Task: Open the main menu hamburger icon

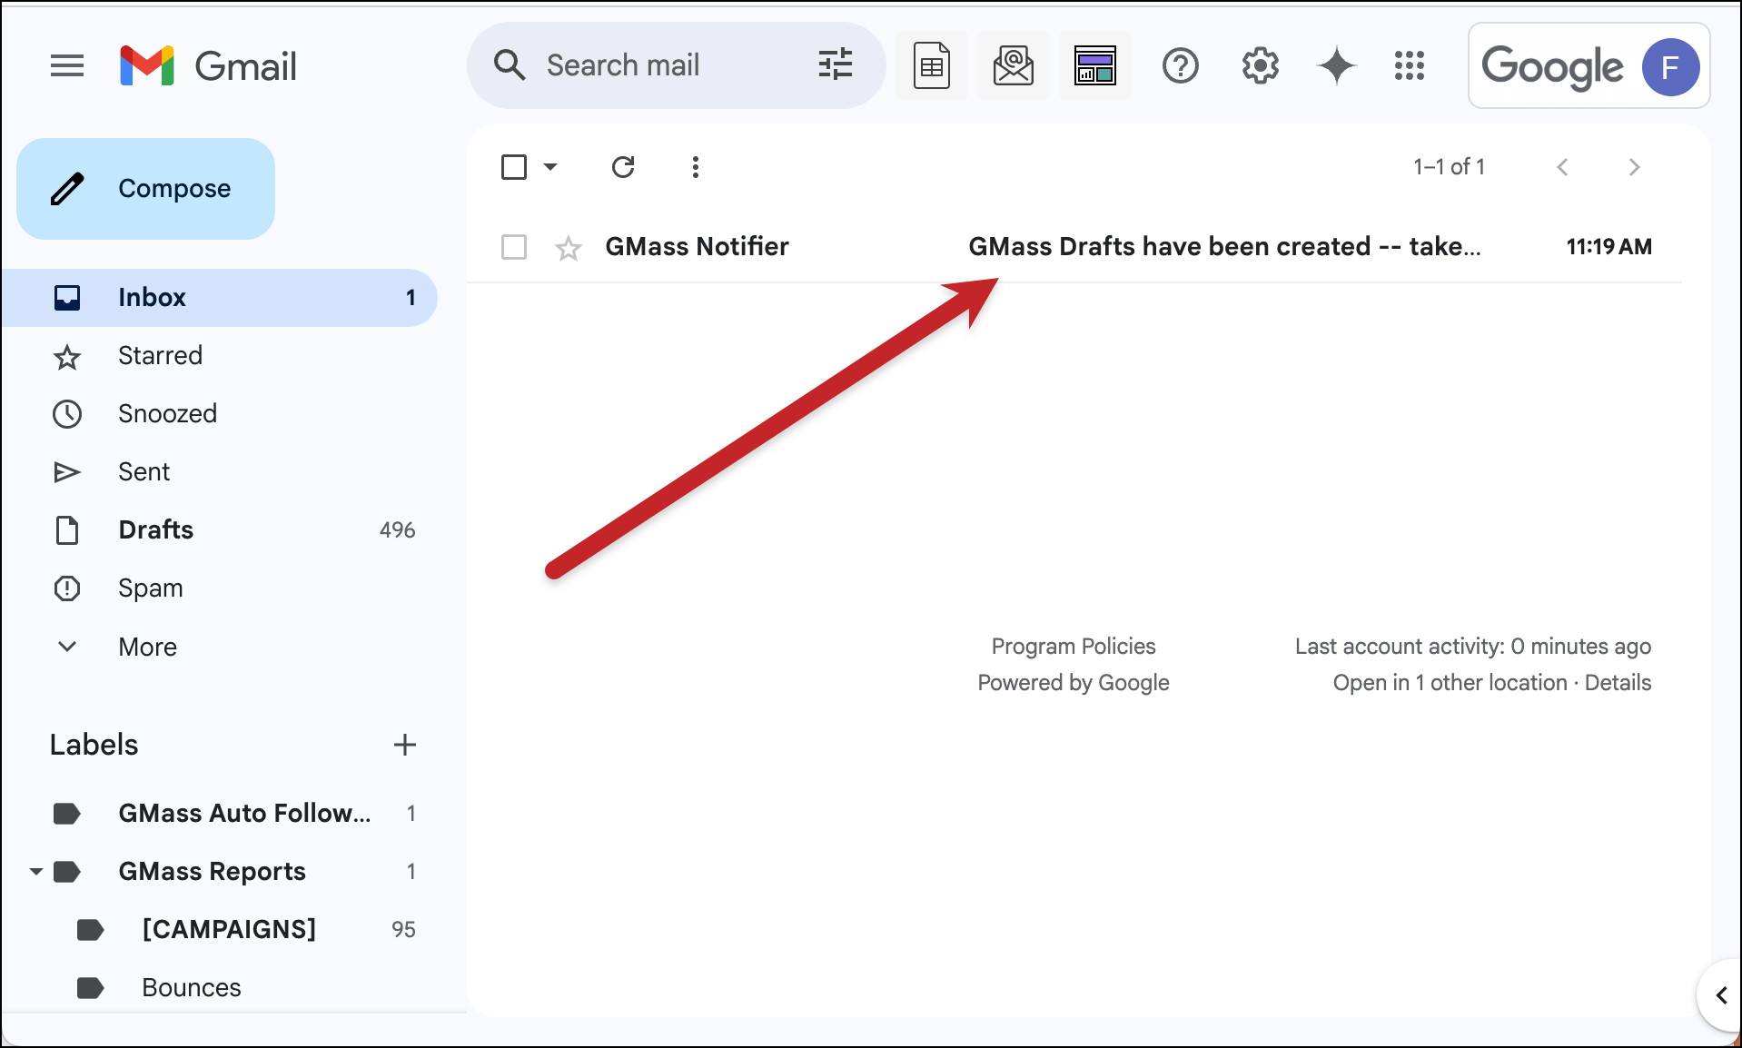Action: (x=67, y=65)
